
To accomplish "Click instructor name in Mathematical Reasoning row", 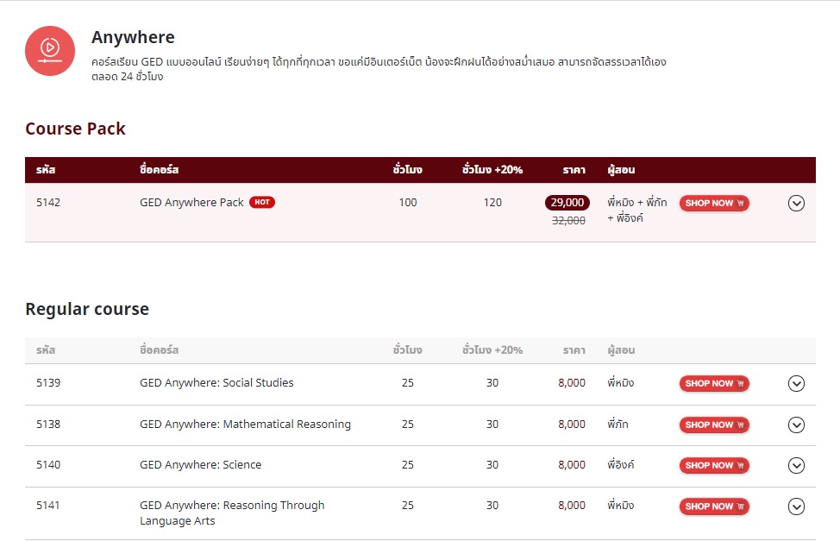I will click(617, 424).
